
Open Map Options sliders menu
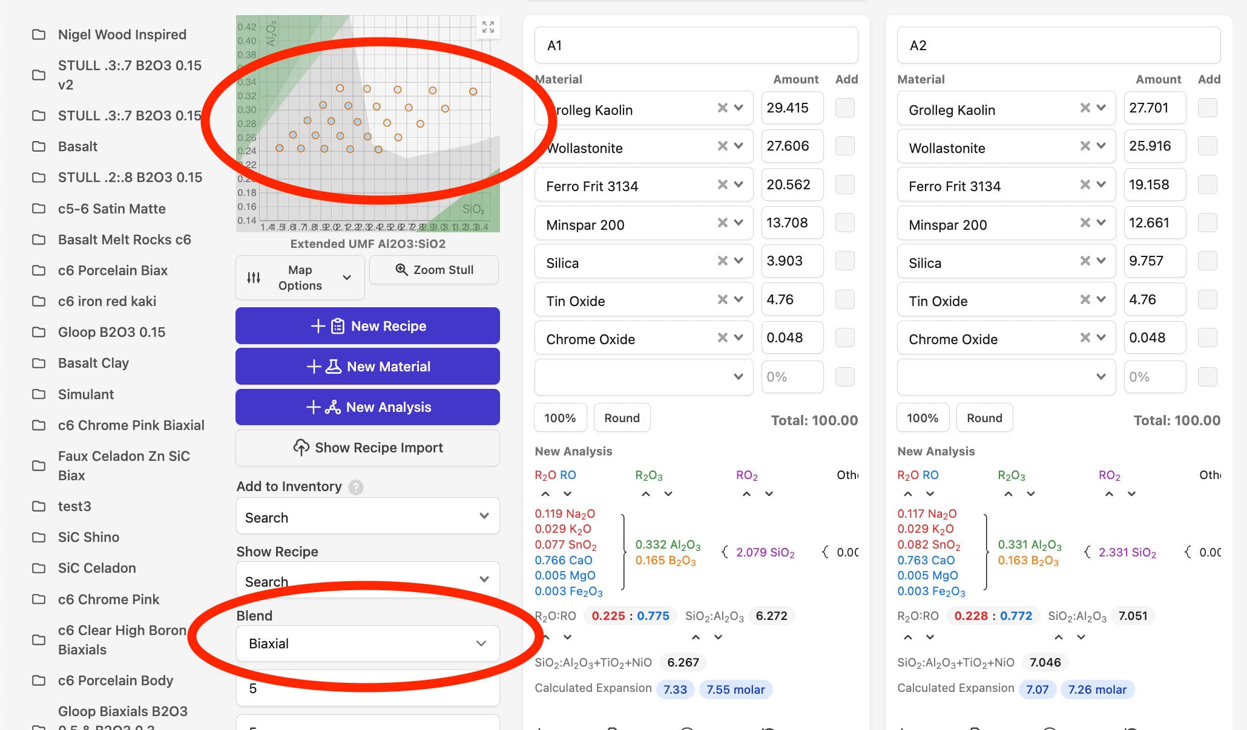(x=300, y=278)
